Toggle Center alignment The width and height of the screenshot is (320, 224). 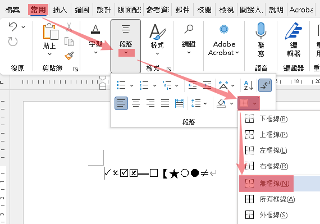[x=136, y=103]
